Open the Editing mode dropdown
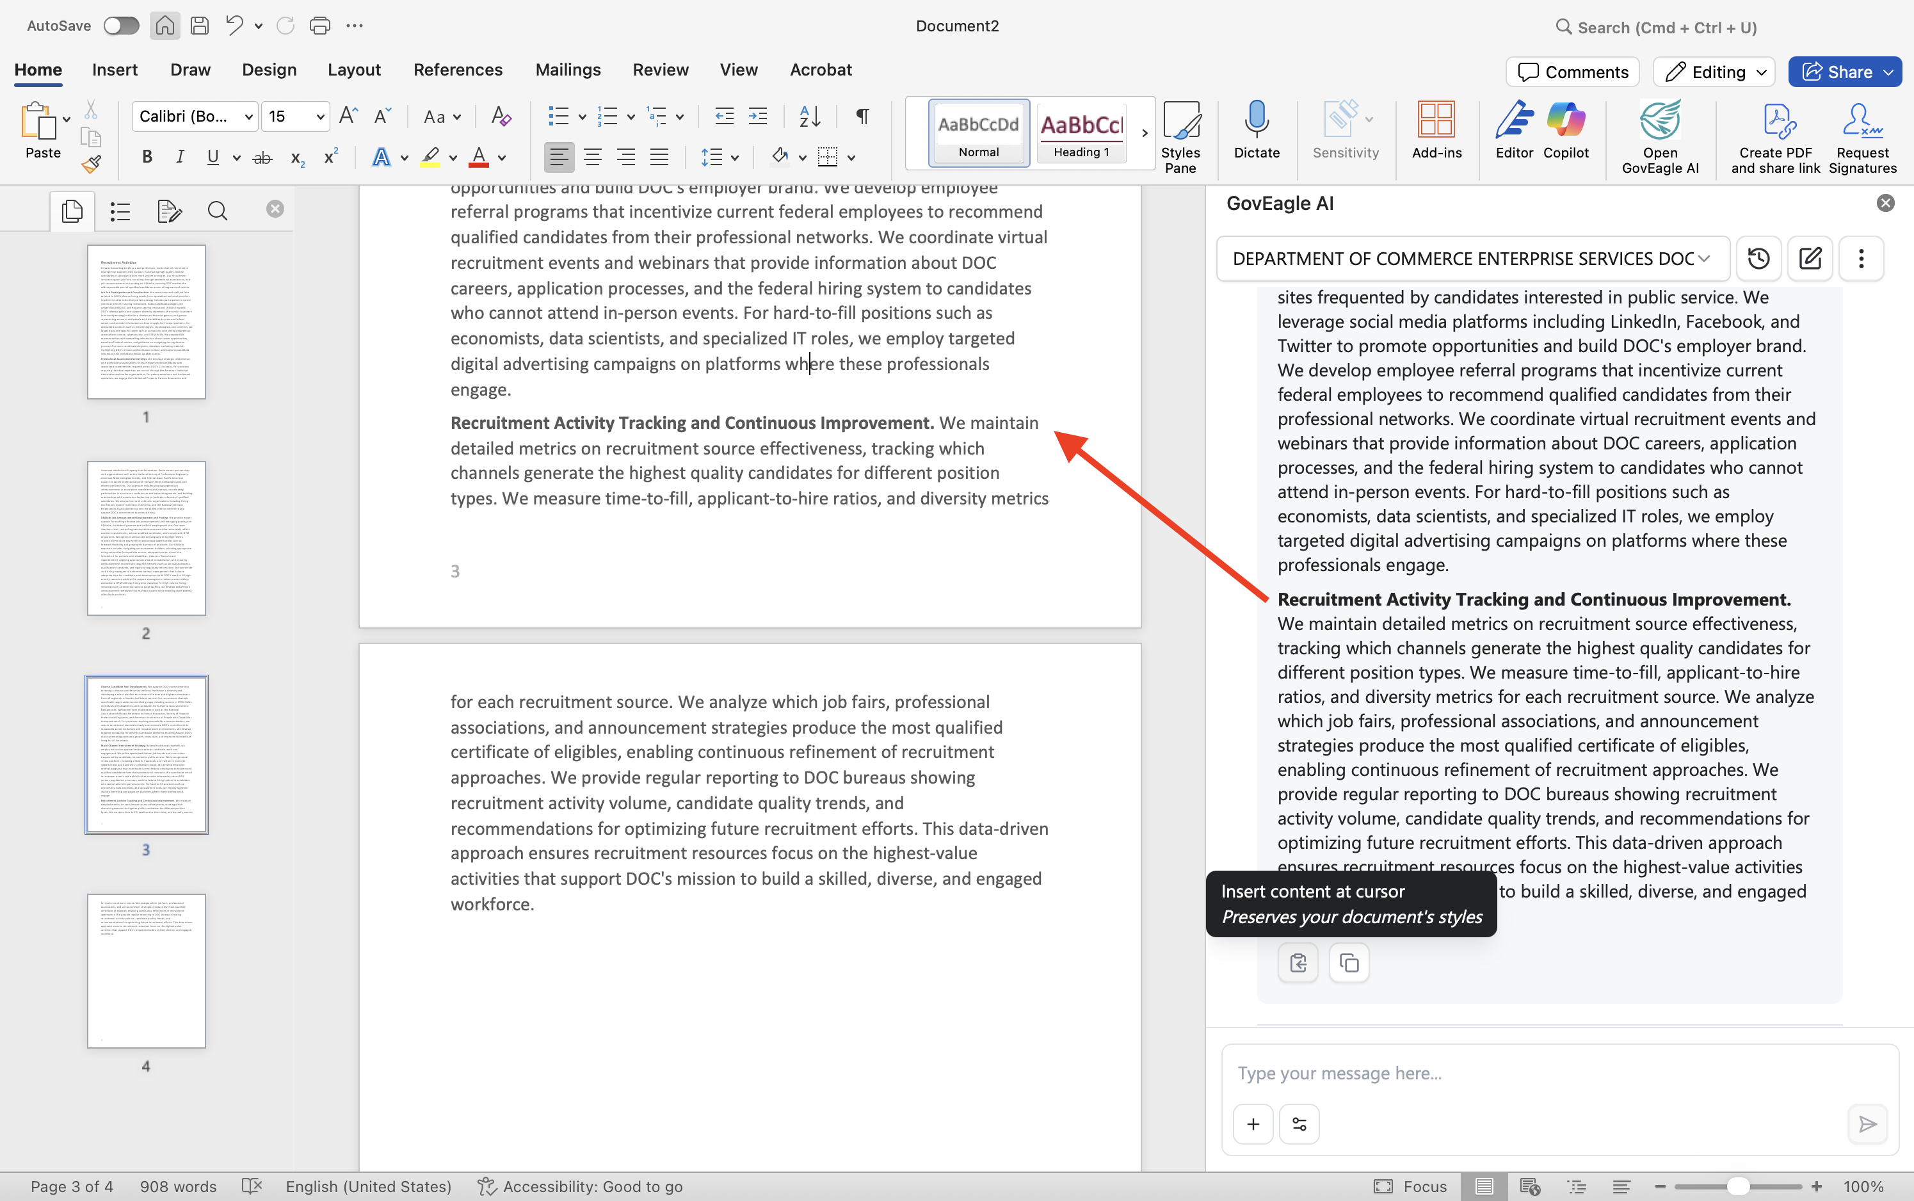This screenshot has height=1201, width=1914. [x=1713, y=72]
